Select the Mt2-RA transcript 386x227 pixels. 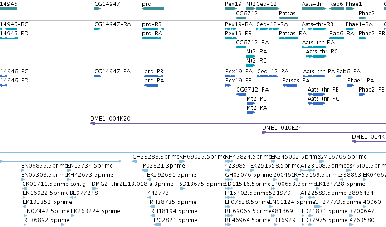[x=250, y=56]
